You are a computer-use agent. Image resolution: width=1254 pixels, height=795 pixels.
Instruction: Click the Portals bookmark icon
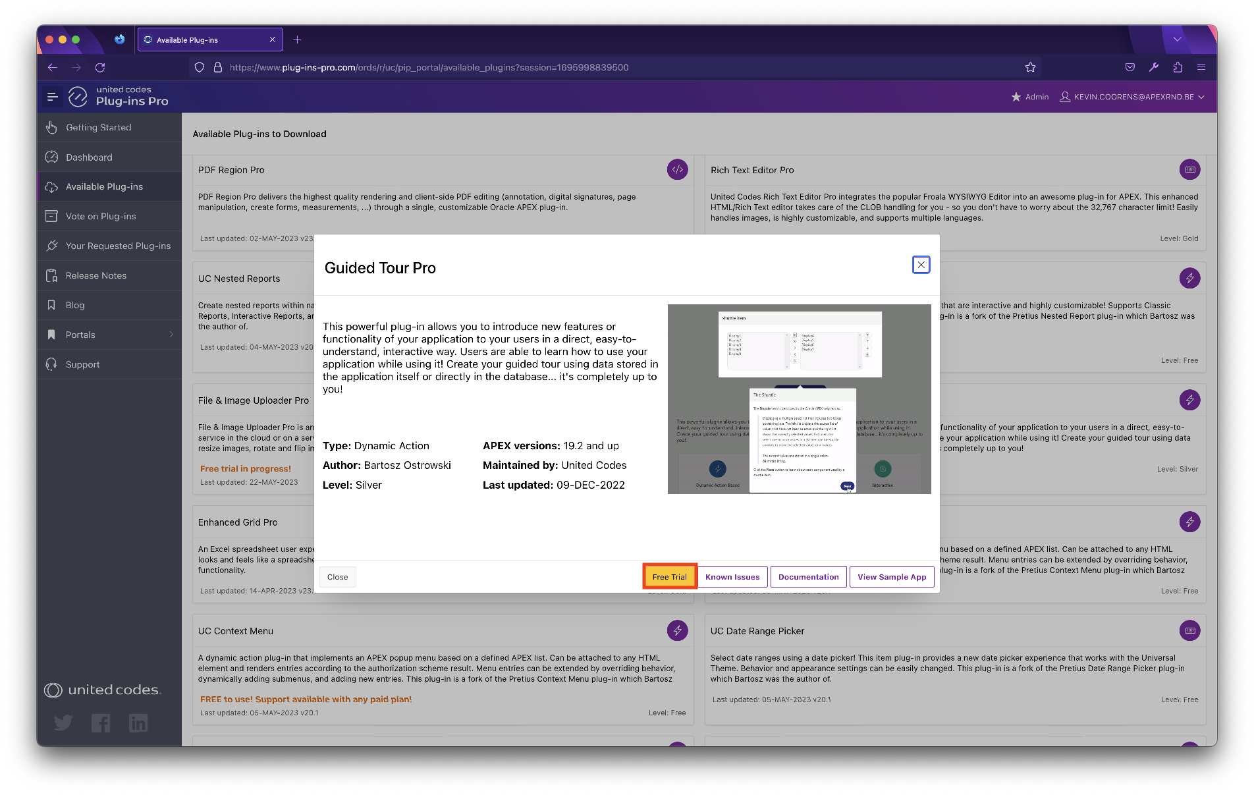point(51,335)
